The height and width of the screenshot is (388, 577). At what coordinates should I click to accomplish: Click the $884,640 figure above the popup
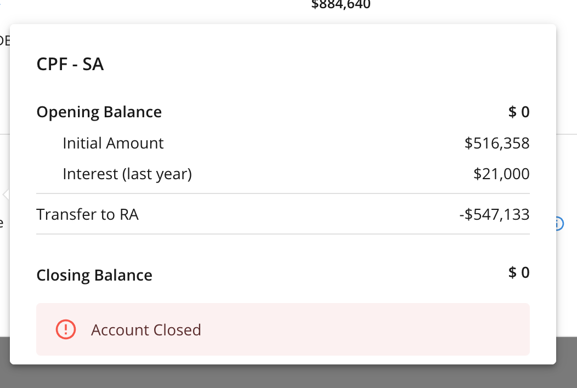coord(341,5)
